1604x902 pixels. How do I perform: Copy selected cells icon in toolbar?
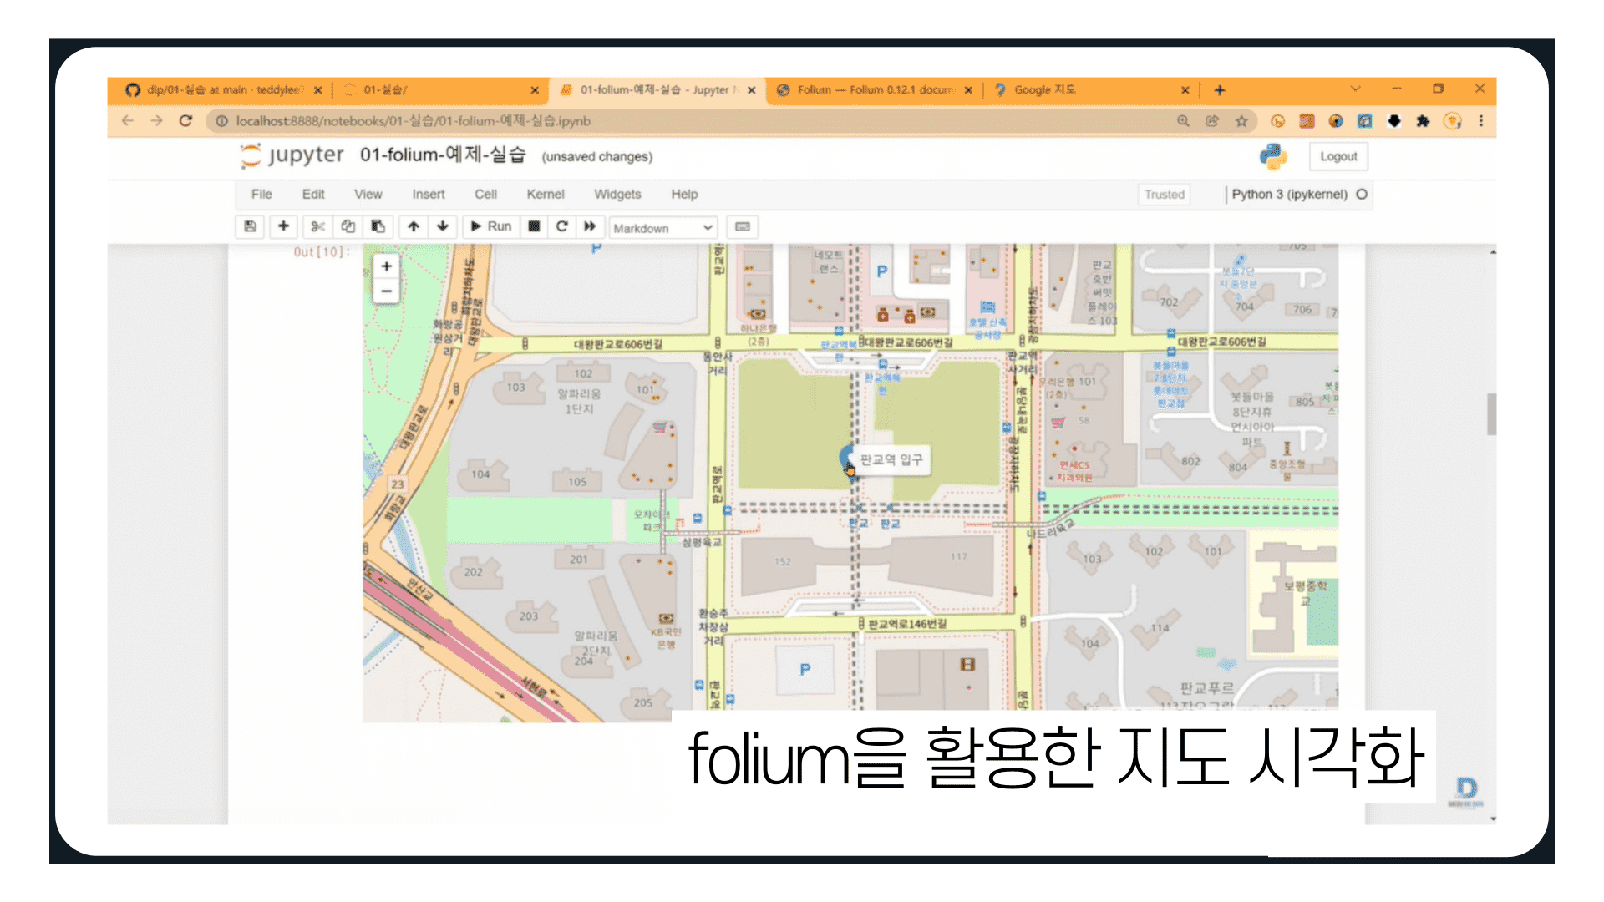click(348, 226)
